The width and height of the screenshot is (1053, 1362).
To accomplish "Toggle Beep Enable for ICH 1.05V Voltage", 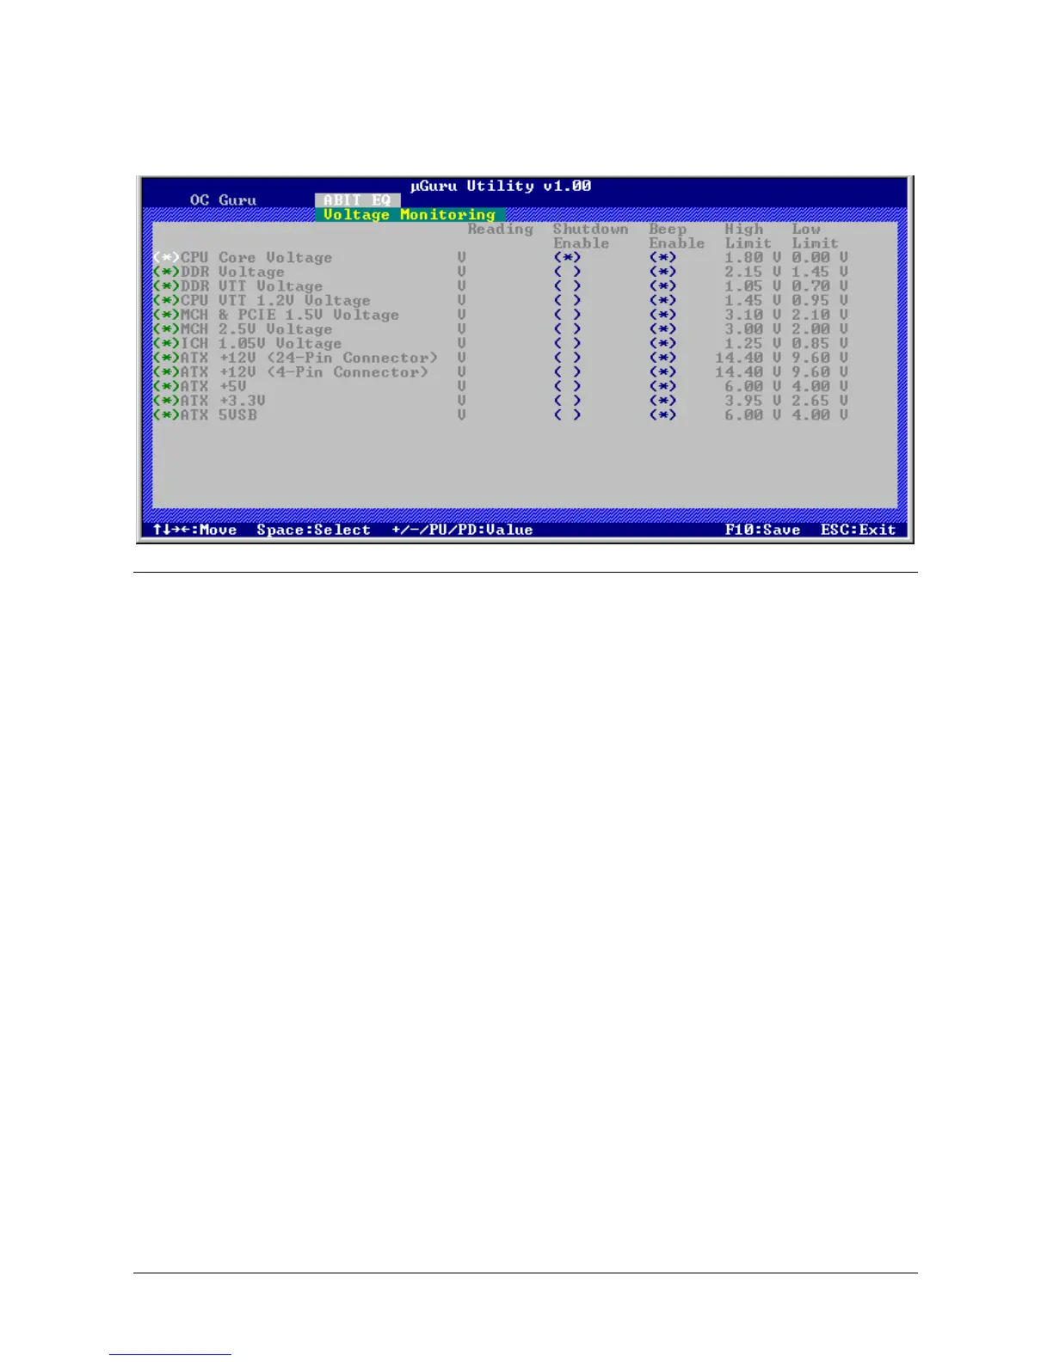I will point(662,344).
